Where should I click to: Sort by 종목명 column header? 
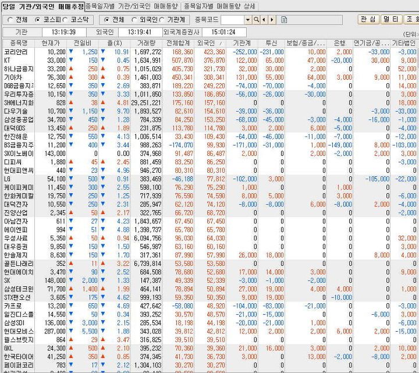[19, 43]
